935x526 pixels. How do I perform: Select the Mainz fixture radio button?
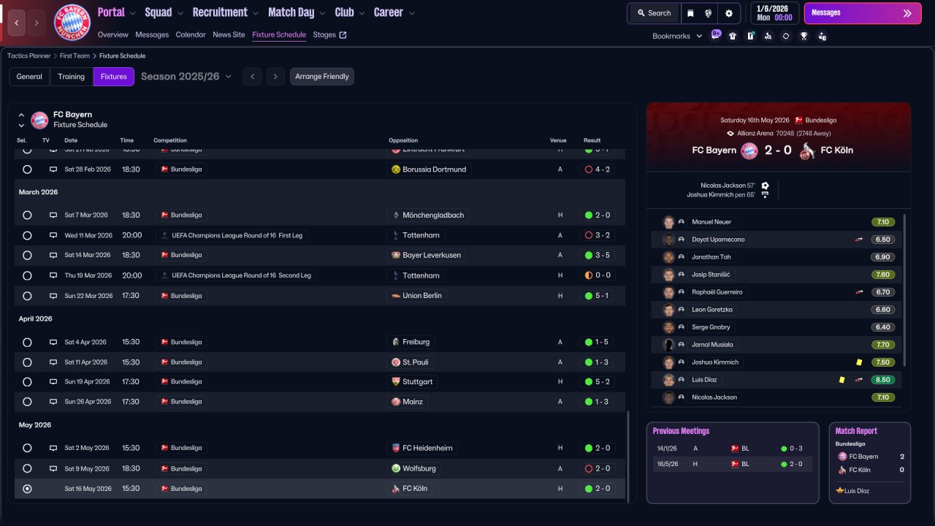click(27, 402)
